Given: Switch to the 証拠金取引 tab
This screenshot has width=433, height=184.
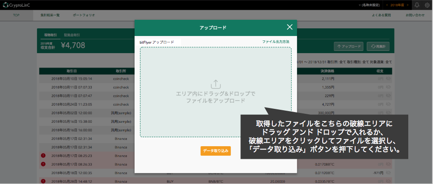Looking at the screenshot, I should 72,35.
